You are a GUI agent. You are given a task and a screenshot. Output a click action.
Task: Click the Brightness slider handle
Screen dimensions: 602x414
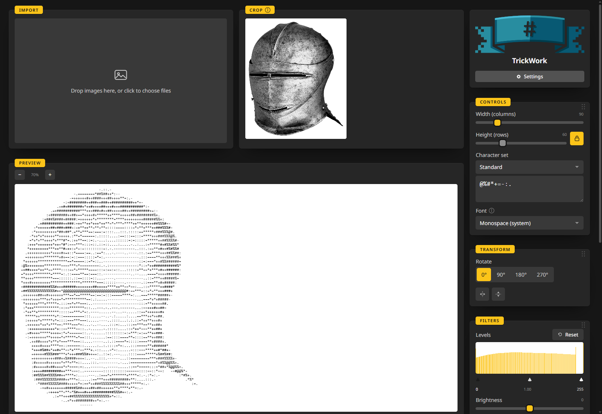tap(529, 408)
